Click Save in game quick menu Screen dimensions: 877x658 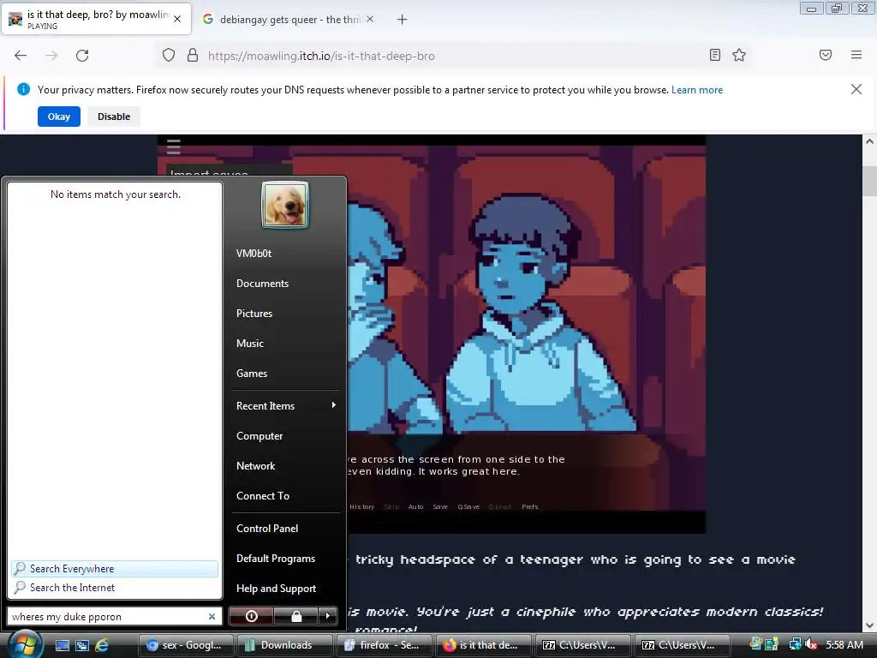[x=440, y=507]
